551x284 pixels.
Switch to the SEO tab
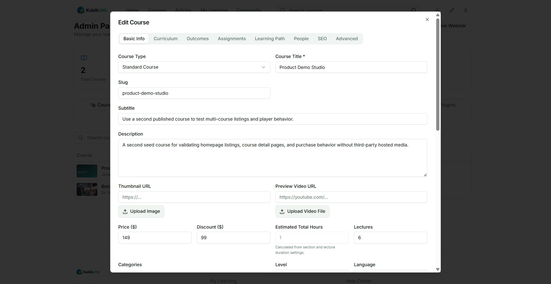(322, 39)
